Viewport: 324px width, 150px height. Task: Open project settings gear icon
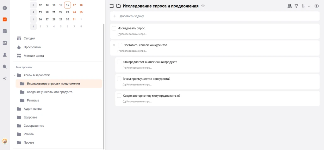(x=316, y=6)
